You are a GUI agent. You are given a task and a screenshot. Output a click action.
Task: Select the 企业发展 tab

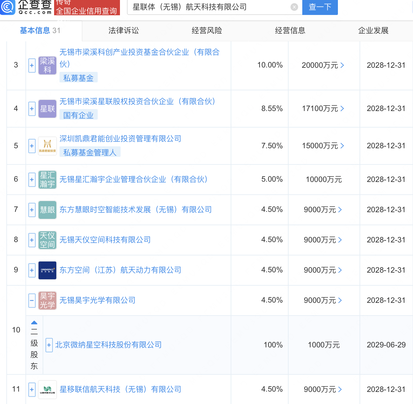(x=373, y=31)
